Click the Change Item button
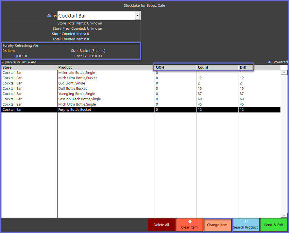The image size is (289, 233). 217,225
